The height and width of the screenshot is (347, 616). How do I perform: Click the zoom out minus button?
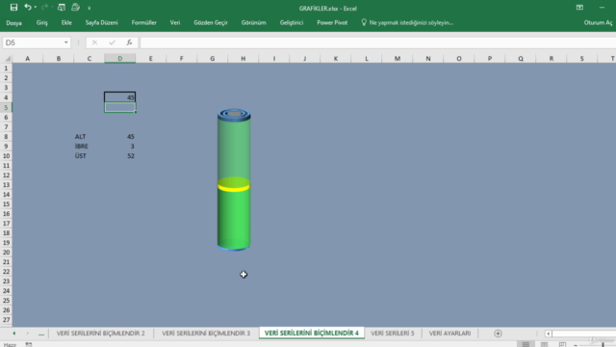click(x=576, y=345)
